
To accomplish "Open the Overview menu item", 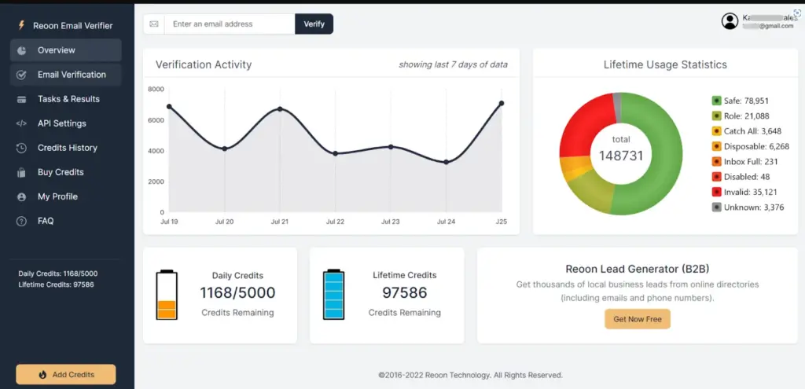I will coord(66,50).
